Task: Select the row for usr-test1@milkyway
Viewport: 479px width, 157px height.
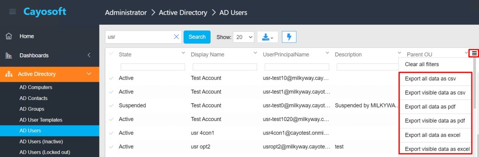Action: [x=111, y=92]
